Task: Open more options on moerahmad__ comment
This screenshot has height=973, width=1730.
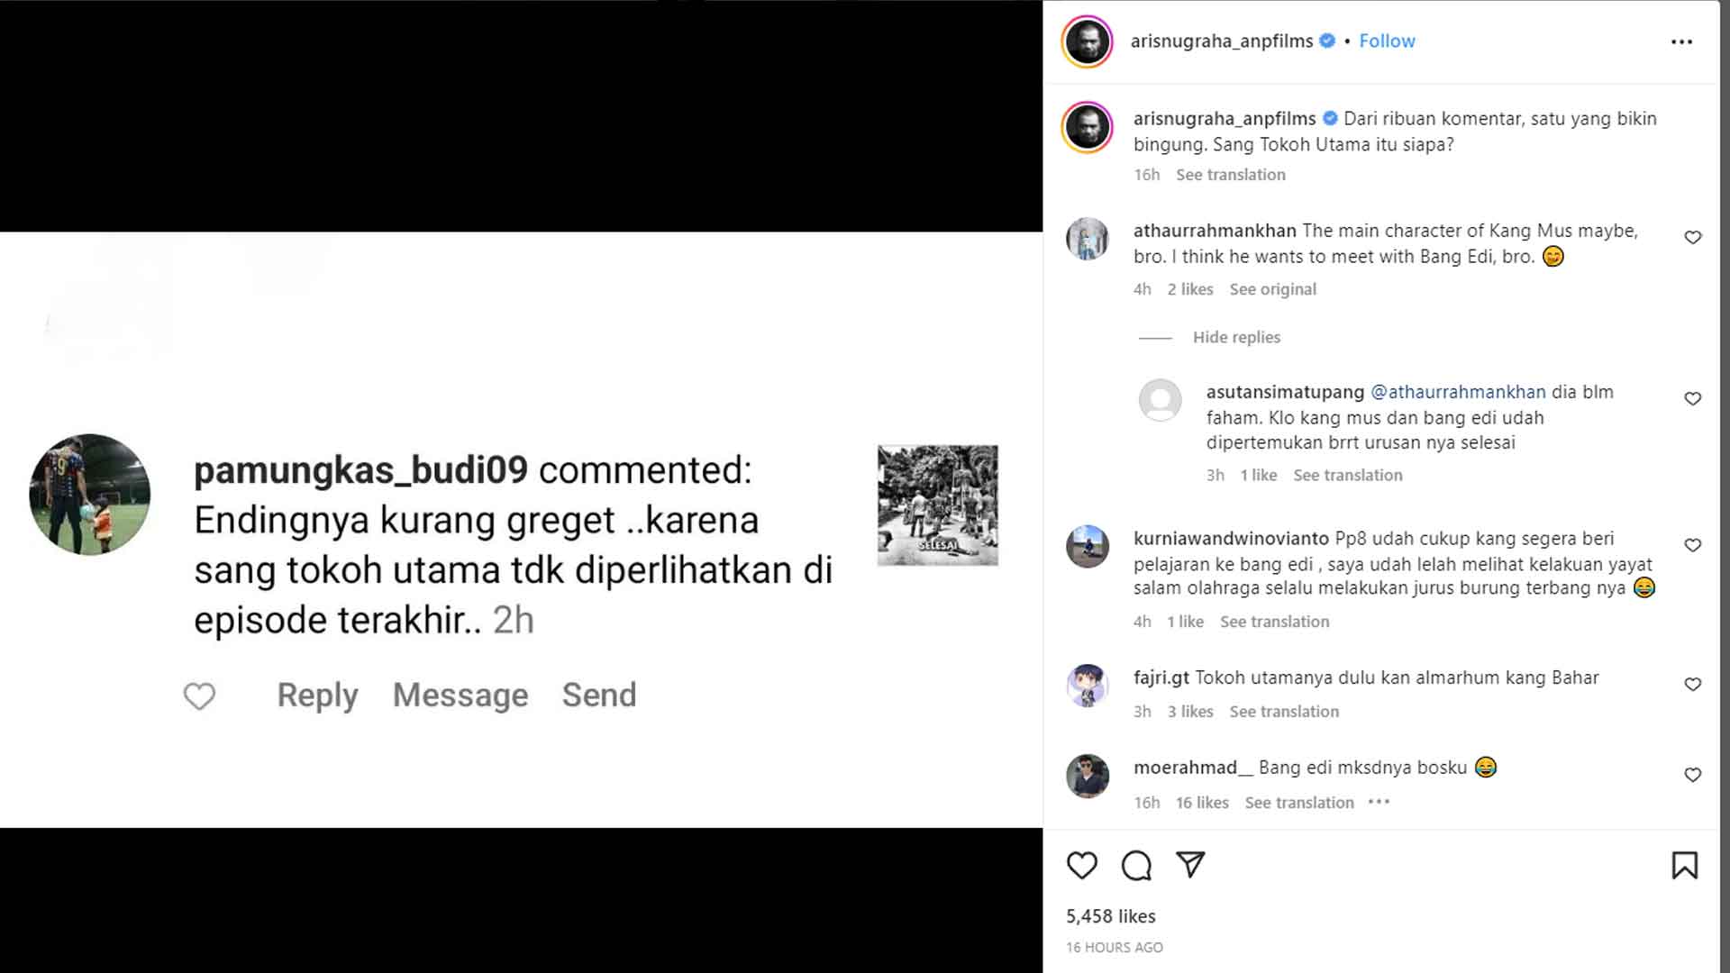Action: point(1379,802)
